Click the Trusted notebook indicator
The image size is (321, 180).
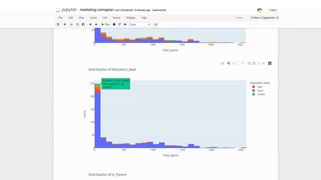[239, 18]
